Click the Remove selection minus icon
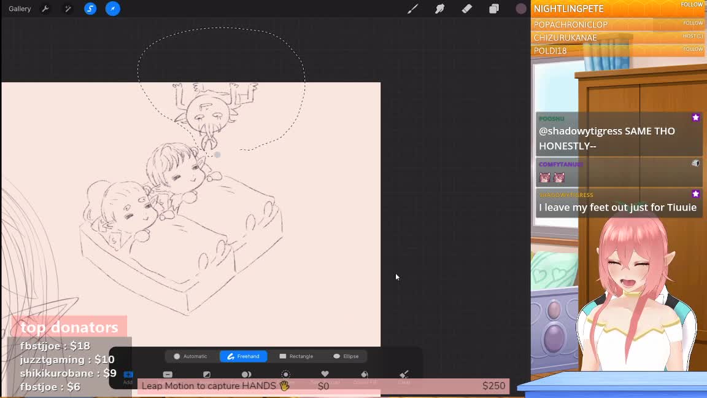707x398 pixels. tap(168, 375)
